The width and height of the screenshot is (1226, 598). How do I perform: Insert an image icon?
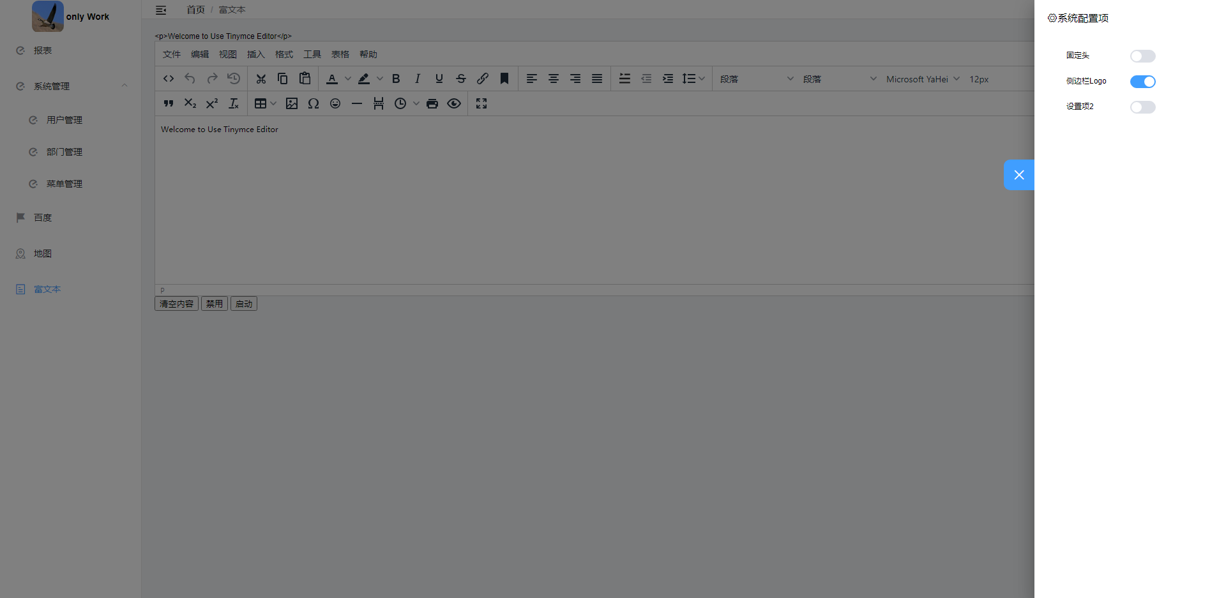pyautogui.click(x=292, y=103)
